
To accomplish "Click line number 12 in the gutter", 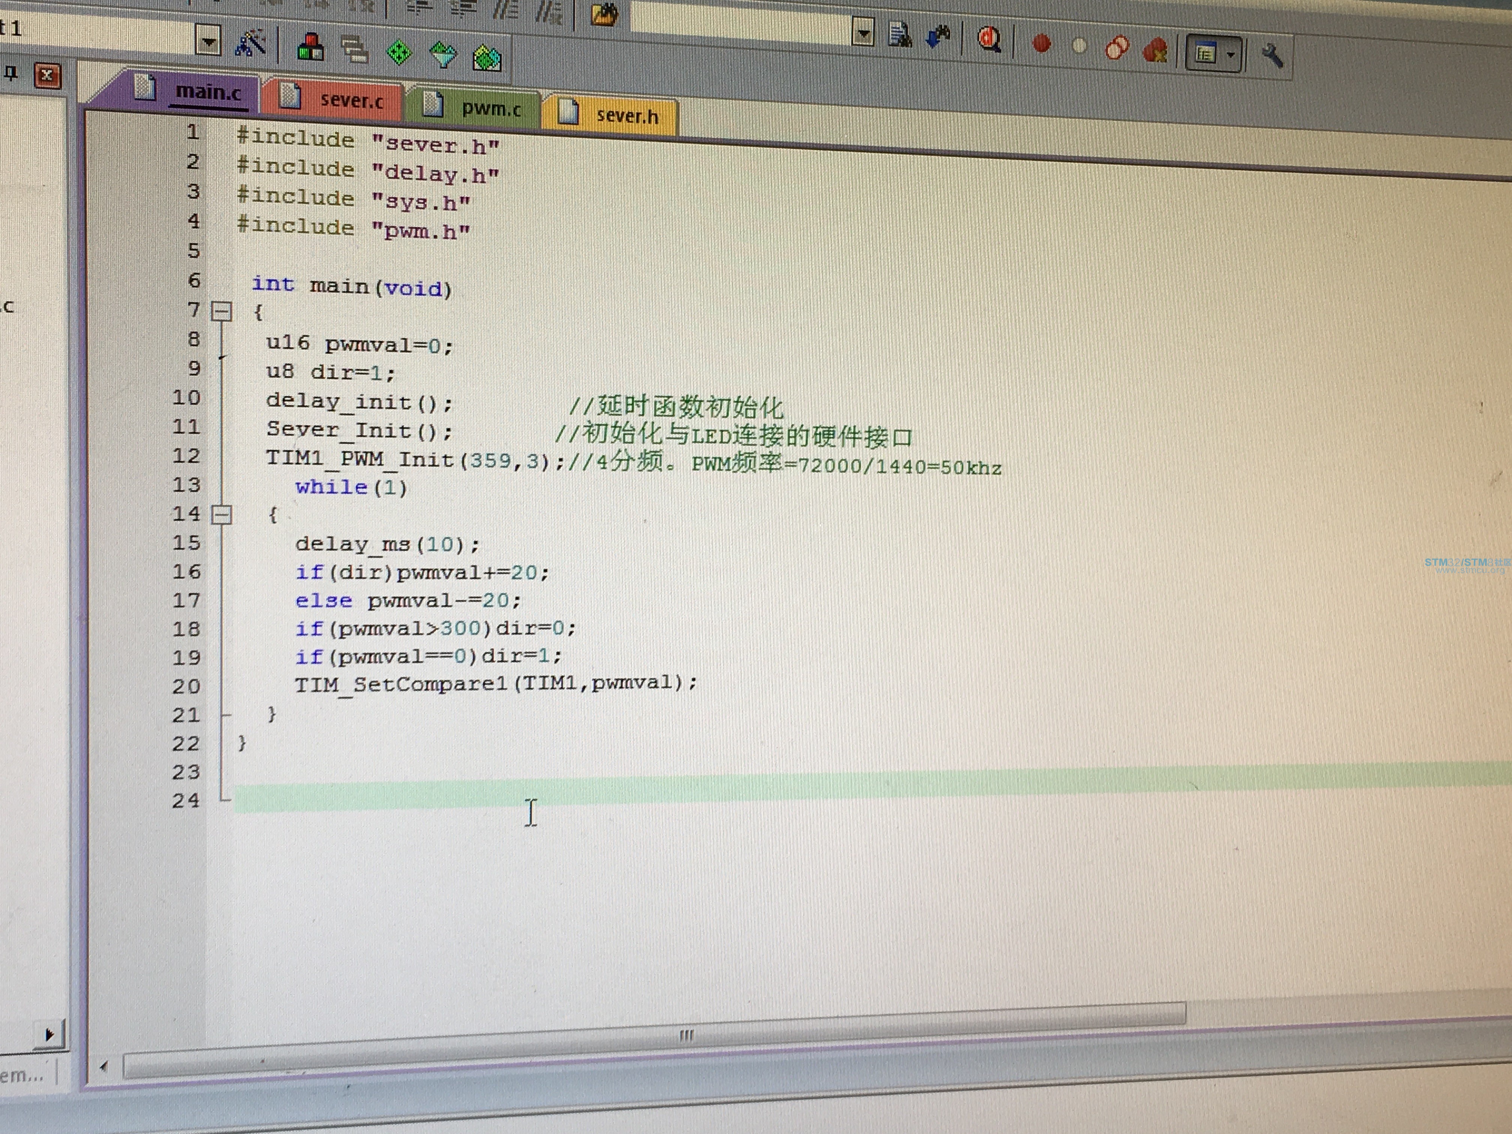I will (x=186, y=456).
